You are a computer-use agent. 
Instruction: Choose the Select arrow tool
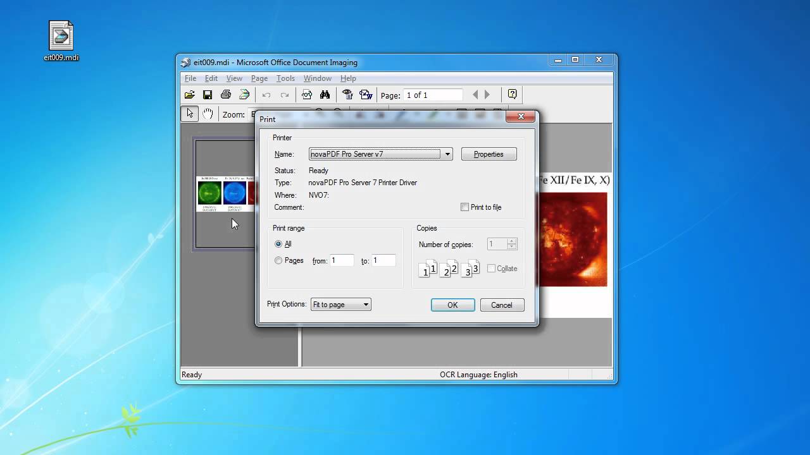[x=189, y=114]
